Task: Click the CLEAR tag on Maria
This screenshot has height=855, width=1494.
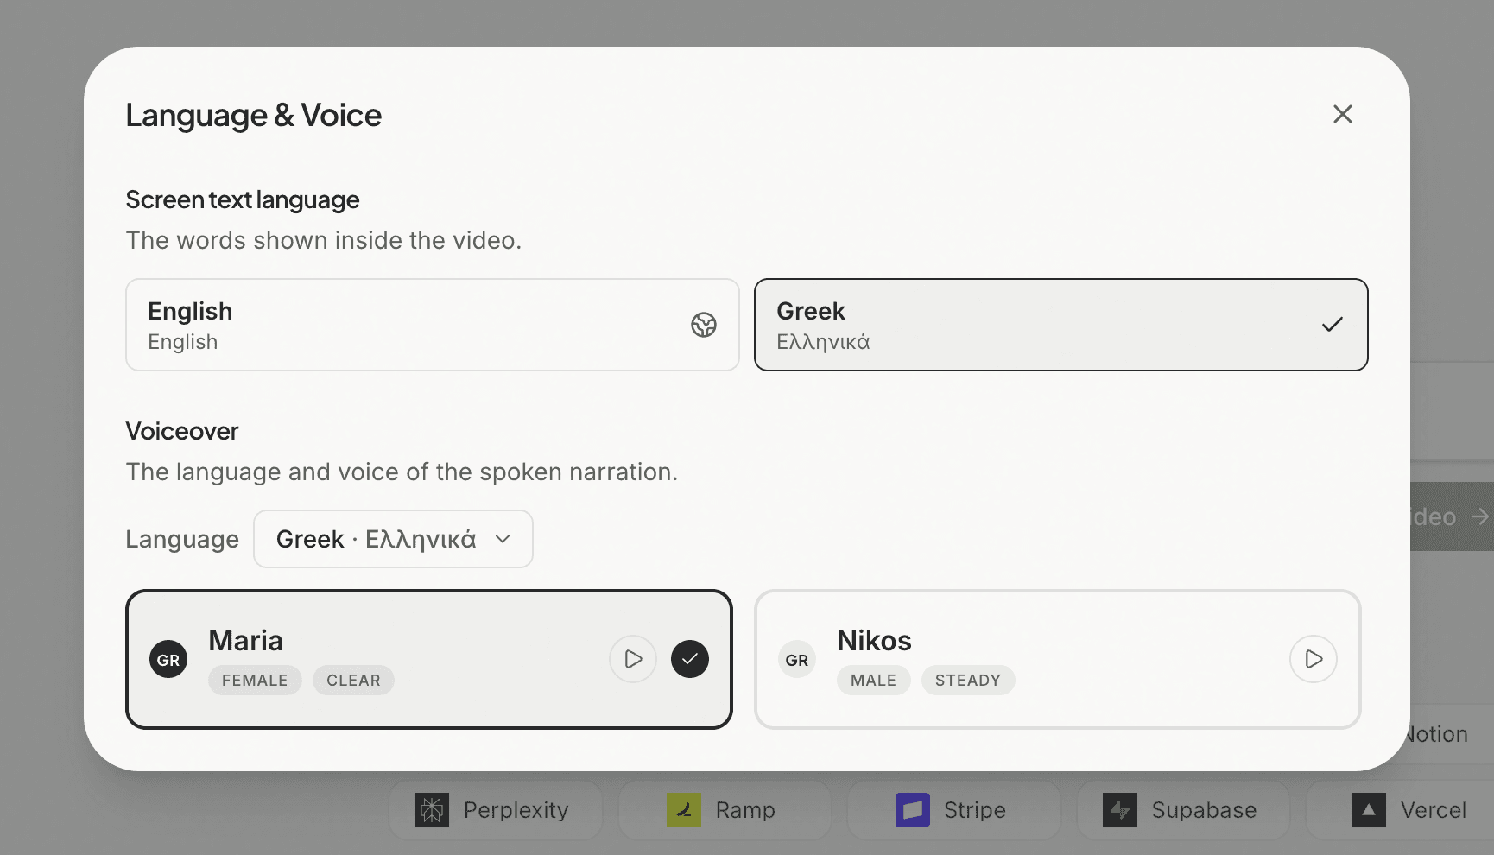Action: tap(353, 681)
